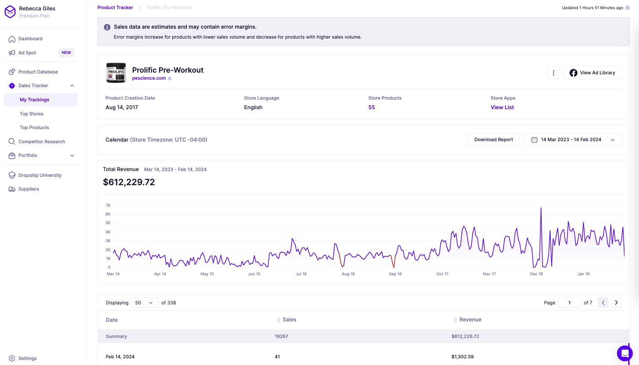The width and height of the screenshot is (639, 365).
Task: Open the Store Apps View List link
Action: [502, 107]
